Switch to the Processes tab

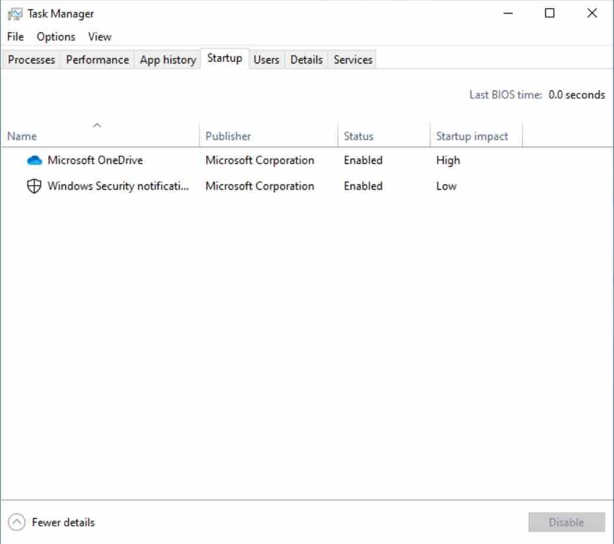click(31, 59)
